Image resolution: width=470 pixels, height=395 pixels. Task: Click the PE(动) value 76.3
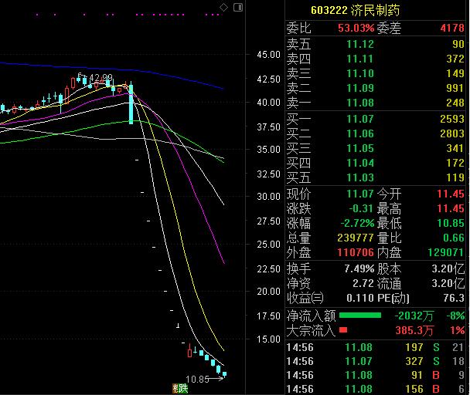tap(455, 299)
